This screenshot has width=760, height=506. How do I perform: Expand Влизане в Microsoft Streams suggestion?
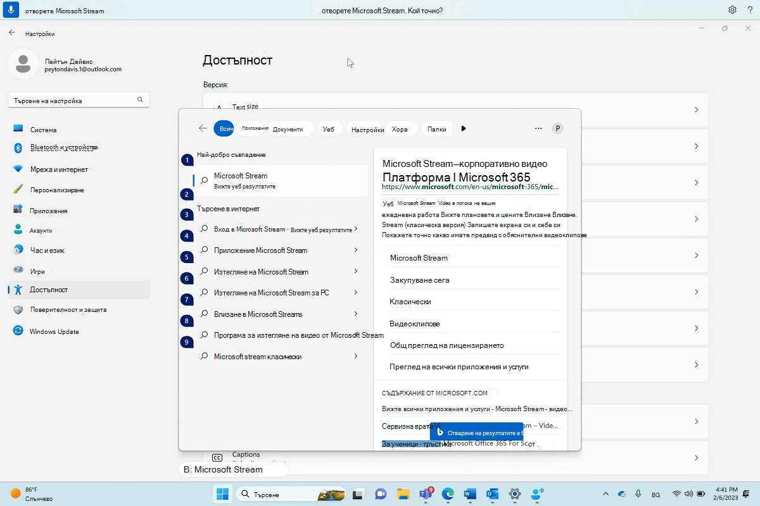pos(357,314)
